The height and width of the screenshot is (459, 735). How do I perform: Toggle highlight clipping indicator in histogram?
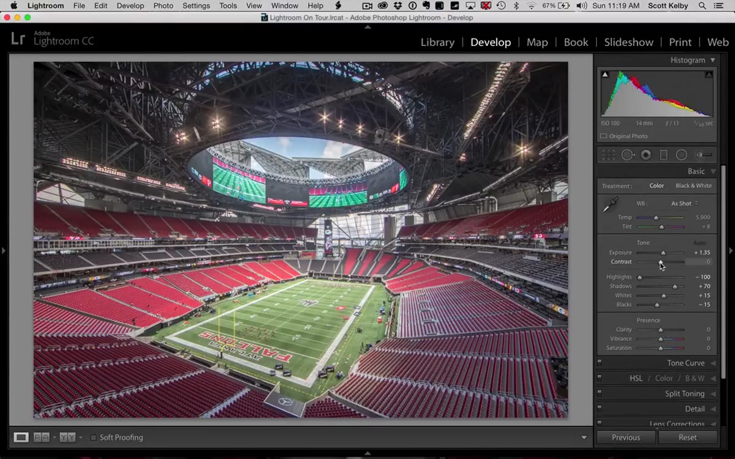pos(709,75)
